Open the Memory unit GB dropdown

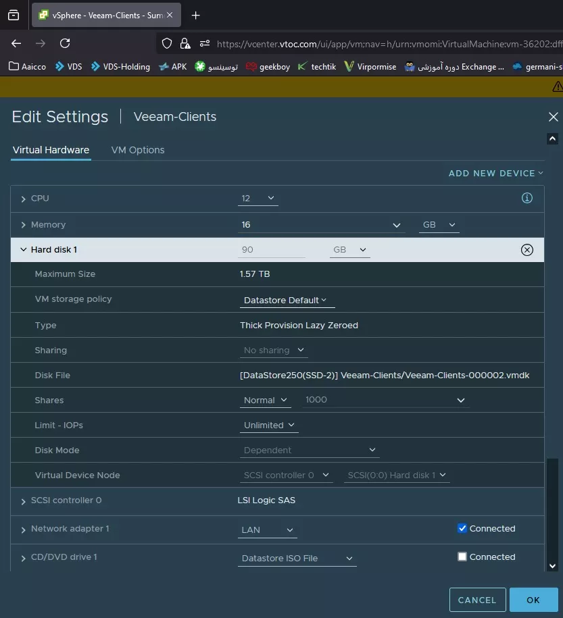click(439, 225)
